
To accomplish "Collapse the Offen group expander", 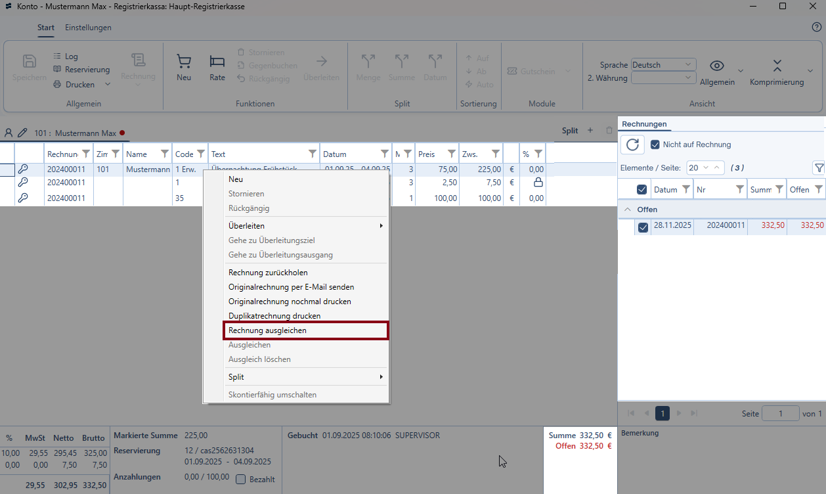I will coord(628,210).
